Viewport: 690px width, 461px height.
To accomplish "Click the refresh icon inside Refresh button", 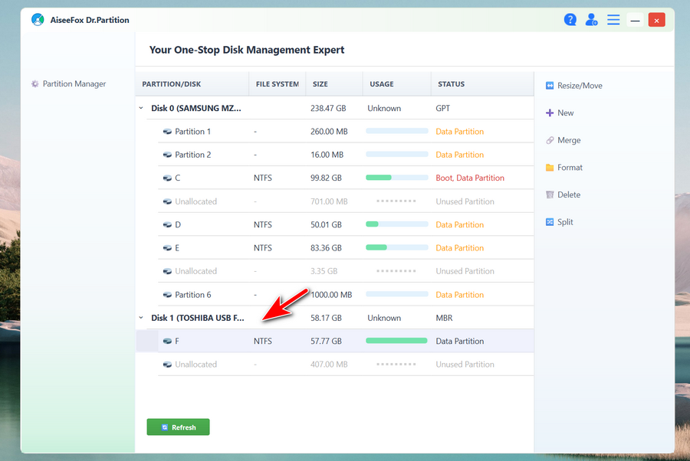I will pyautogui.click(x=165, y=427).
